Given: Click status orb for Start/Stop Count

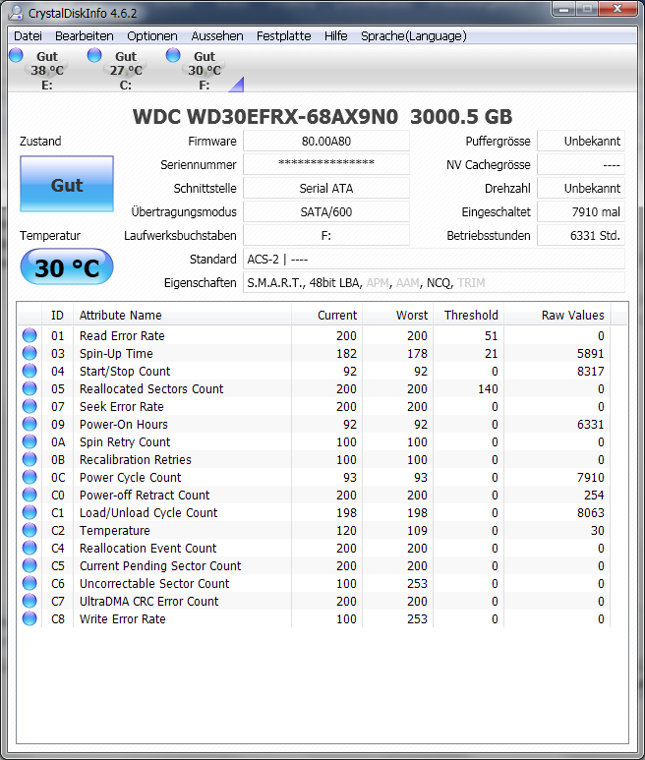Looking at the screenshot, I should point(29,371).
